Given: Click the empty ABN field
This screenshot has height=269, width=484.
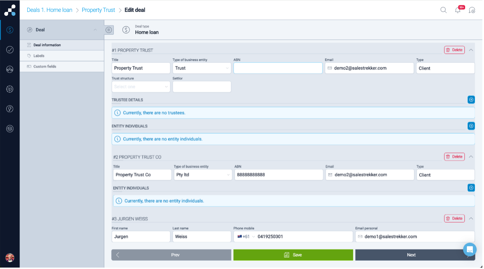Looking at the screenshot, I should 278,68.
